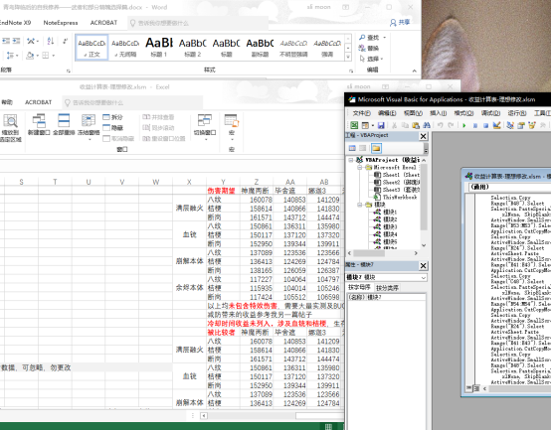Expand the Word styles gallery more arrow
This screenshot has height=431, width=551.
348,57
